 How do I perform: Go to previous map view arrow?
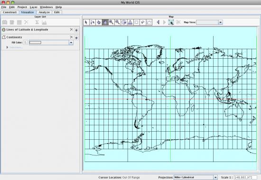coord(158,22)
